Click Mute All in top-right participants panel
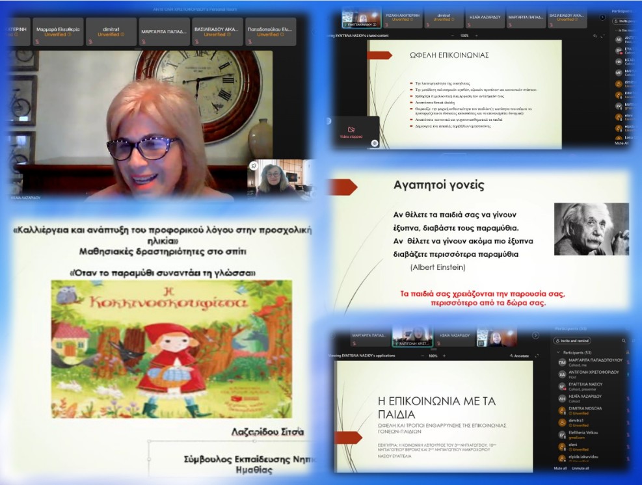The height and width of the screenshot is (485, 642). pos(621,143)
